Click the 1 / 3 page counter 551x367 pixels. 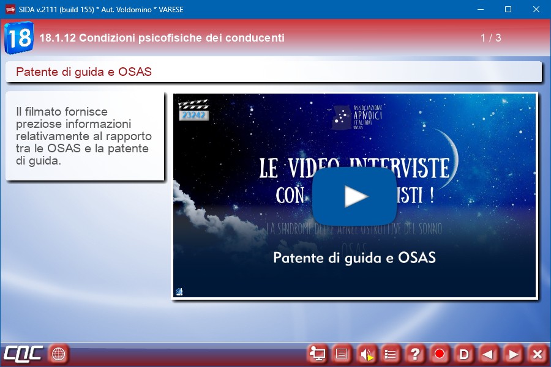click(490, 38)
